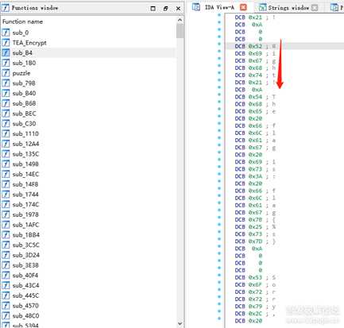This screenshot has height=328, width=344.
Task: Close the Strings window tab
Action: (315, 8)
